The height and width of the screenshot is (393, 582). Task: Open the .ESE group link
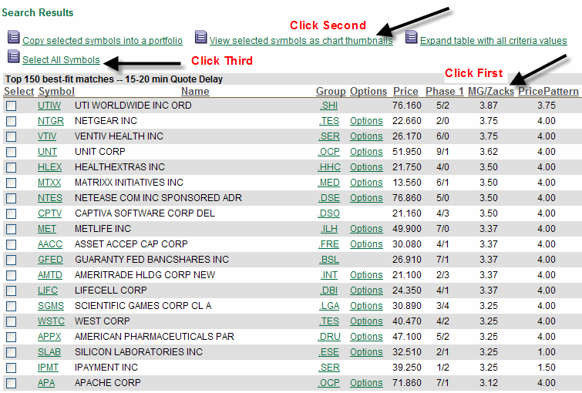pos(329,352)
